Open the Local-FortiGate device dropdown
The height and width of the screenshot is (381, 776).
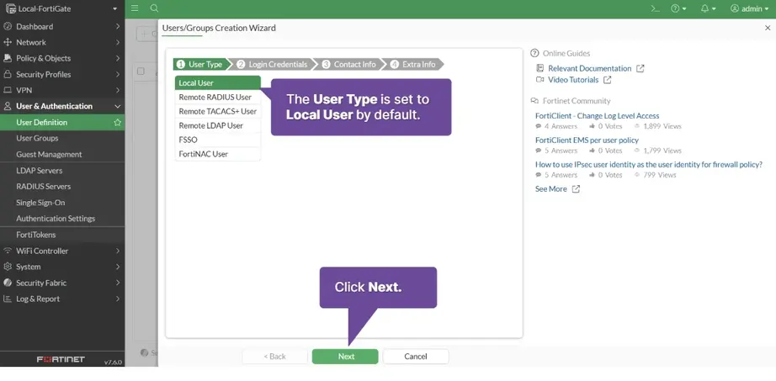point(62,8)
